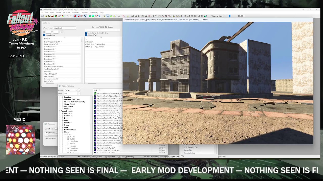
Task: Click the EditorID column header in Cell View
Action: coord(63,39)
